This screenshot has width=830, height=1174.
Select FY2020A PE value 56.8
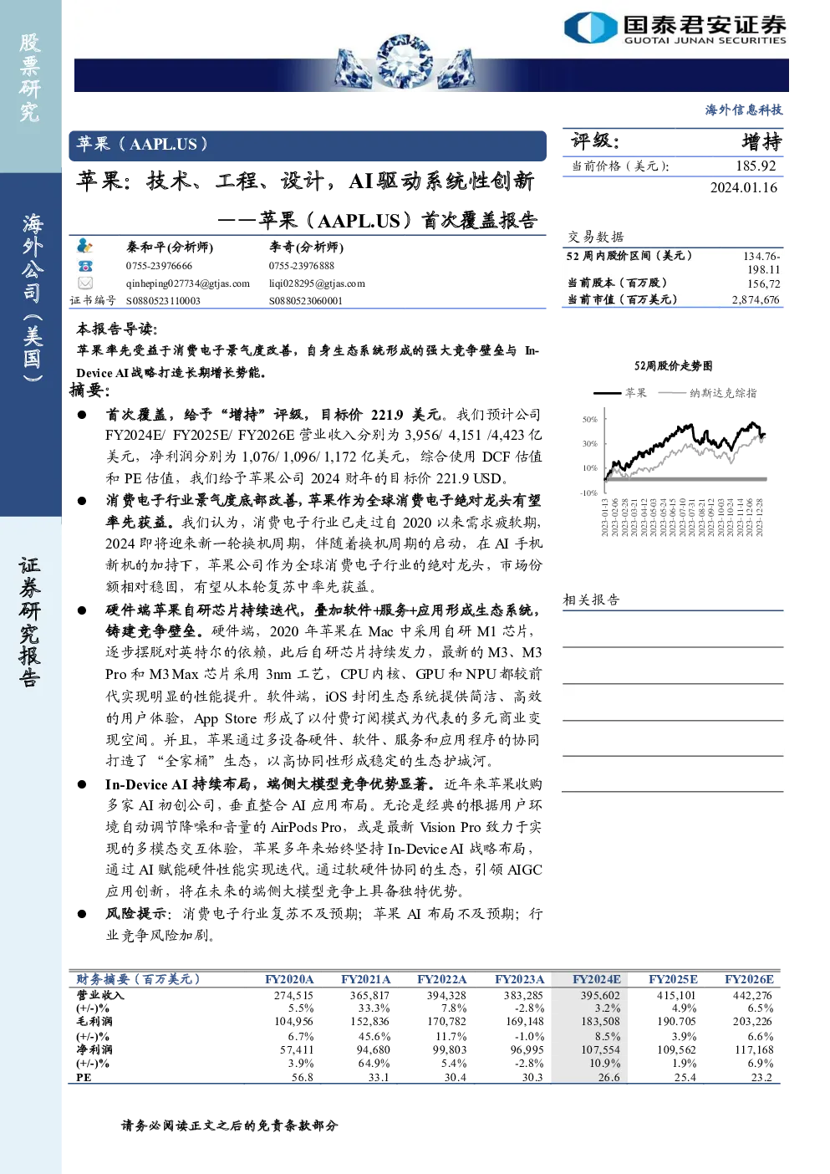point(302,1077)
